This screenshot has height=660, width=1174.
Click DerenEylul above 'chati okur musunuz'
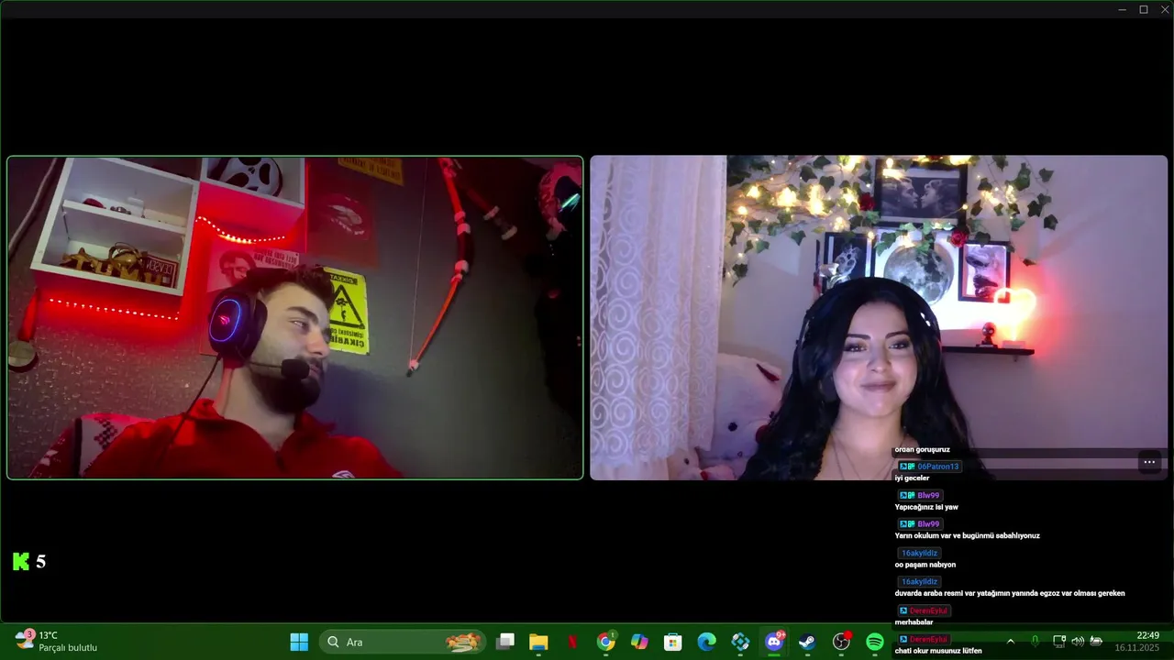[x=928, y=639]
